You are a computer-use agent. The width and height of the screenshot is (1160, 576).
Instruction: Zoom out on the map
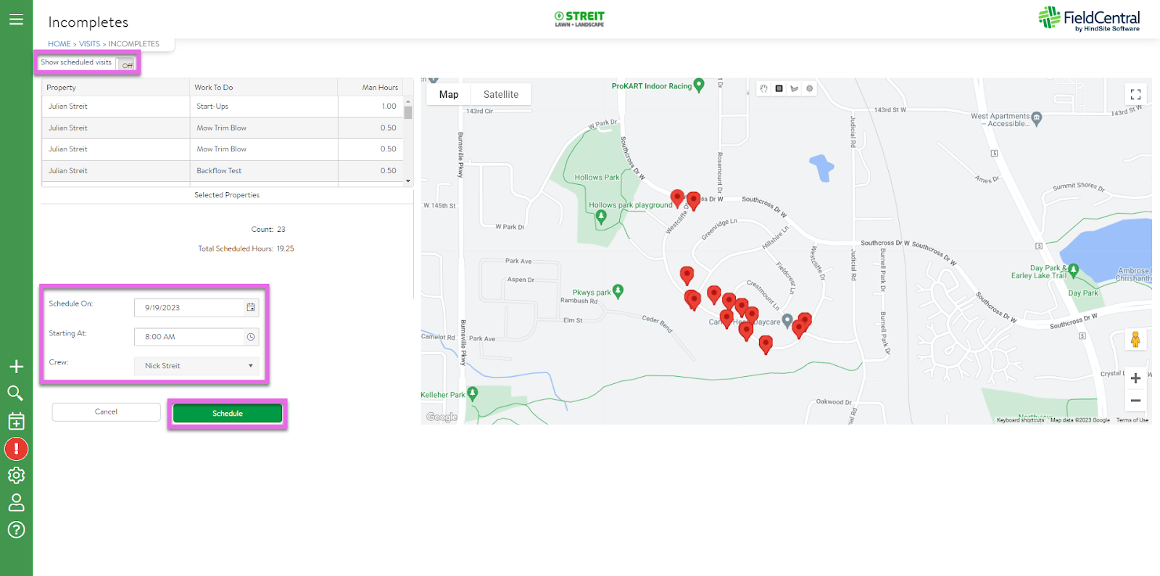(x=1135, y=400)
